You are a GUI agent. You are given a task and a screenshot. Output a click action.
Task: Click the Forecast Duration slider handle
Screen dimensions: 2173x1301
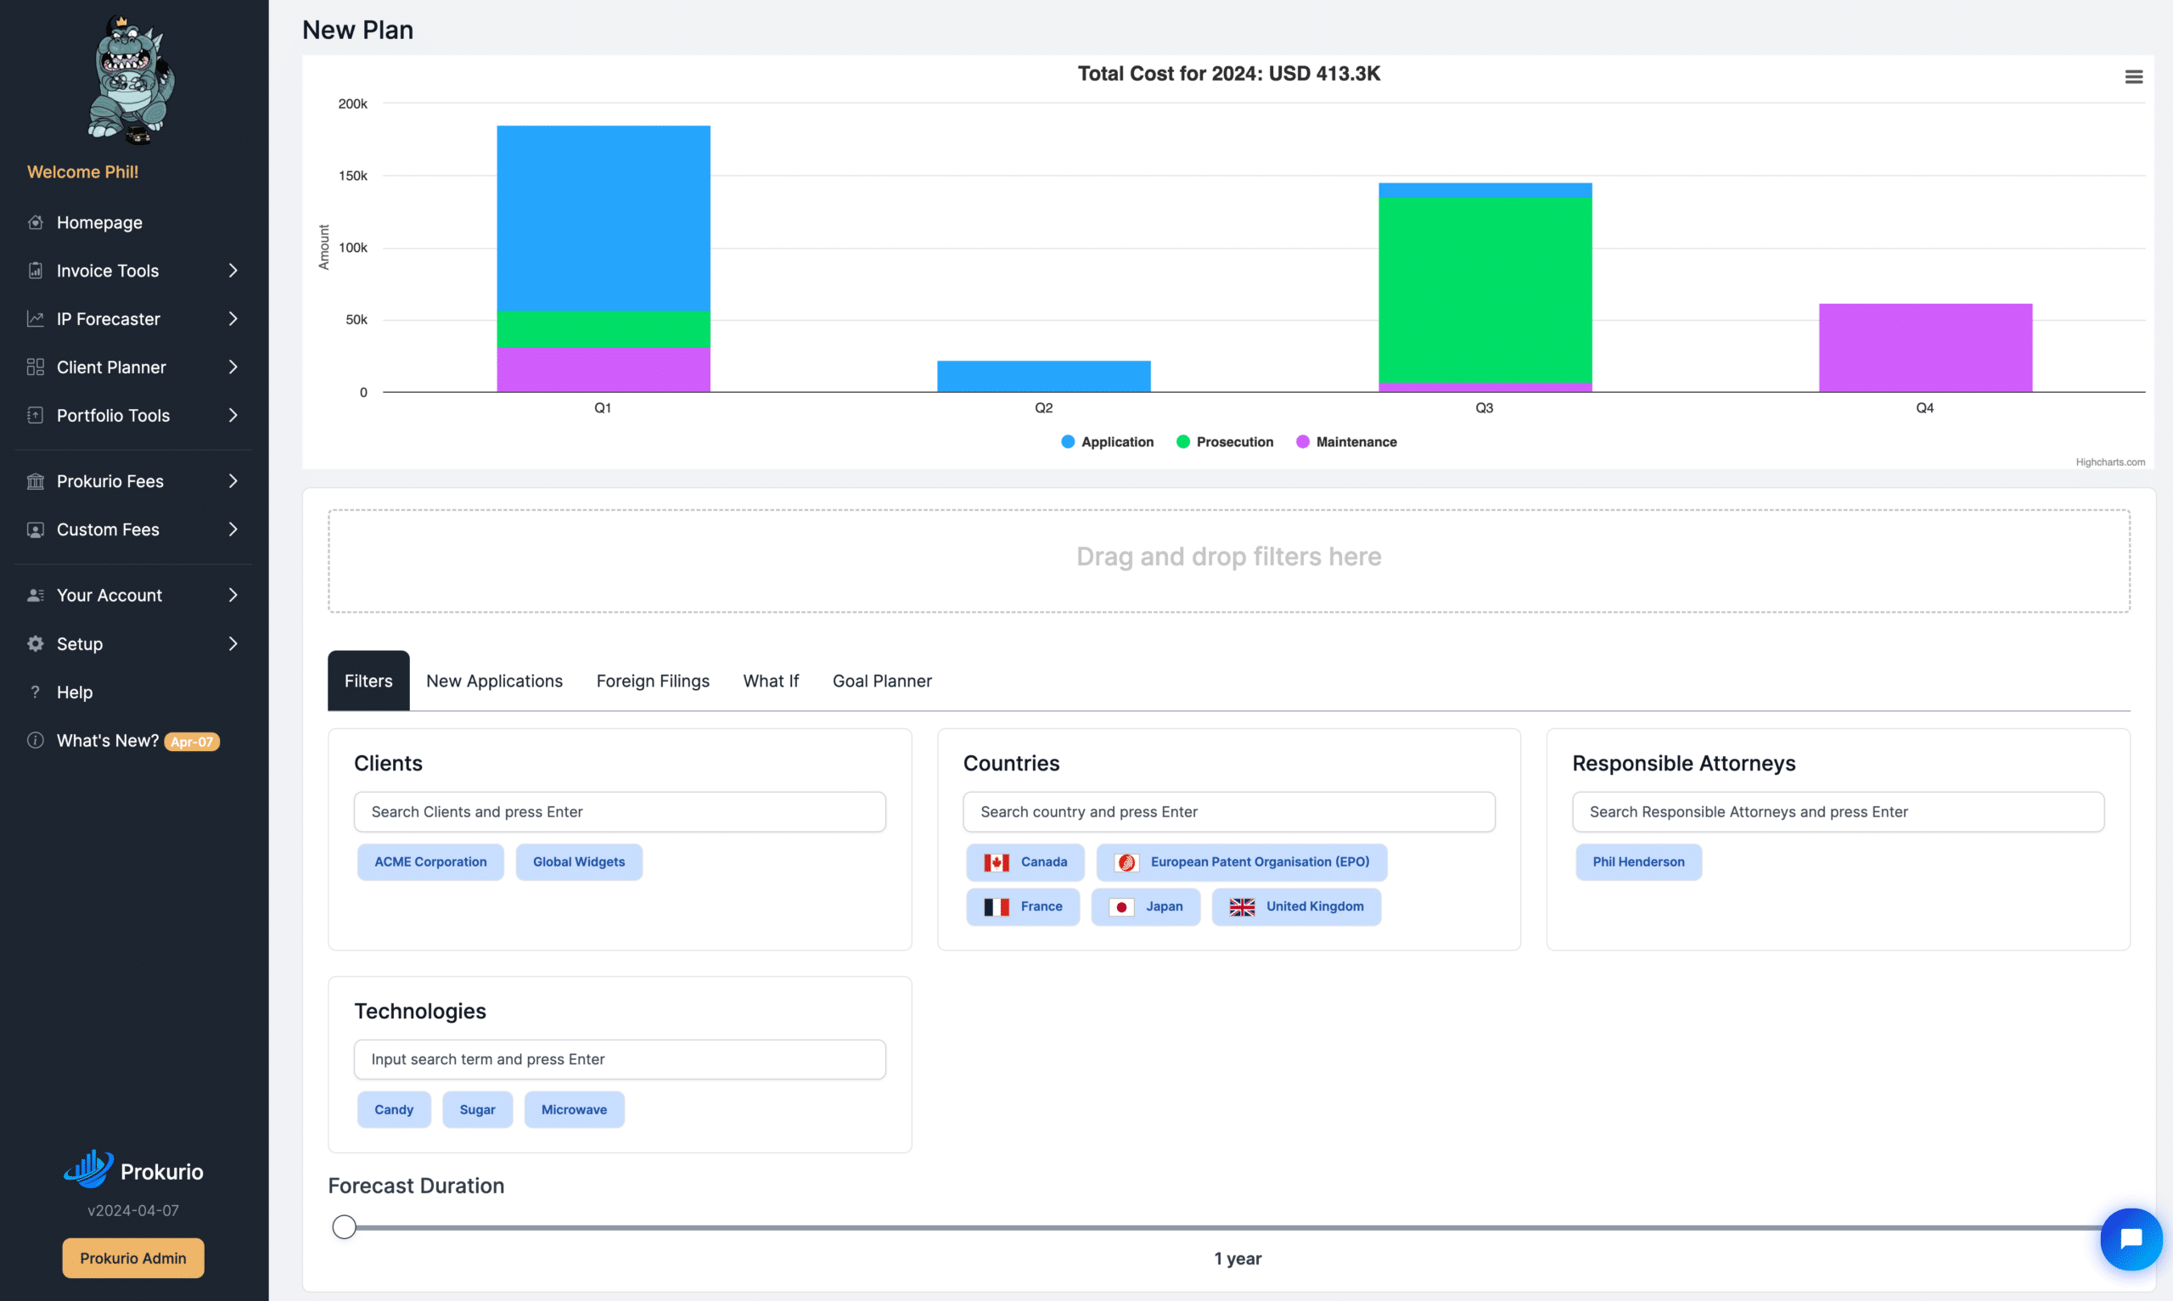point(345,1226)
